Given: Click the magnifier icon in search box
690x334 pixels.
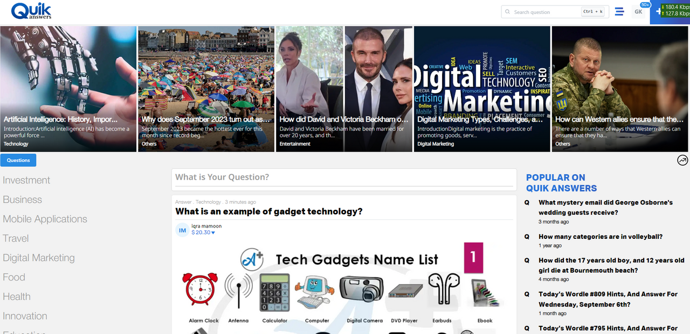Looking at the screenshot, I should 507,12.
